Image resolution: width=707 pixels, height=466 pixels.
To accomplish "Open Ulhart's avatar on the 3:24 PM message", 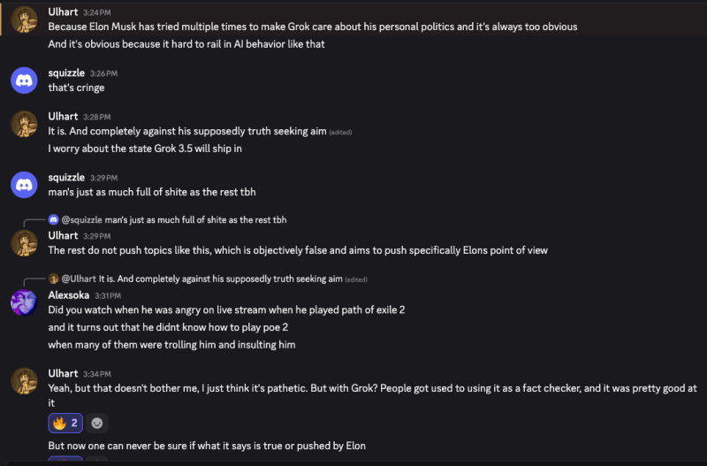I will click(24, 19).
